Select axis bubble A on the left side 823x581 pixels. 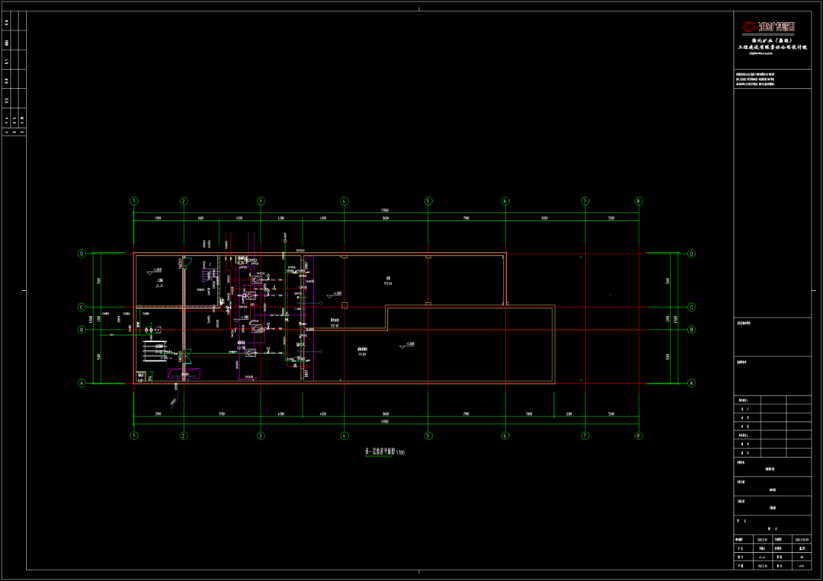coord(82,383)
